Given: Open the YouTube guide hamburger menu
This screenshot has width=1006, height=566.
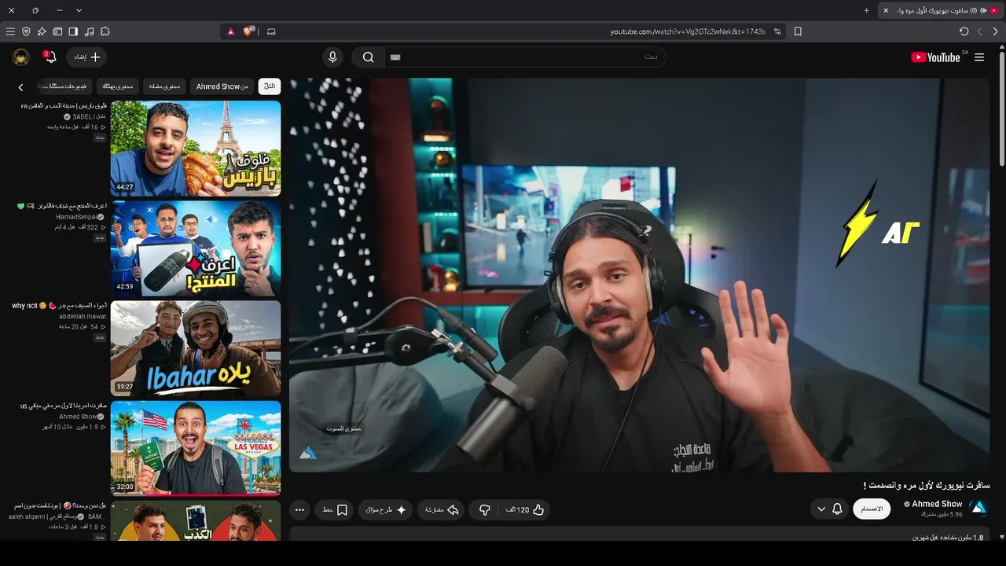Looking at the screenshot, I should (979, 57).
